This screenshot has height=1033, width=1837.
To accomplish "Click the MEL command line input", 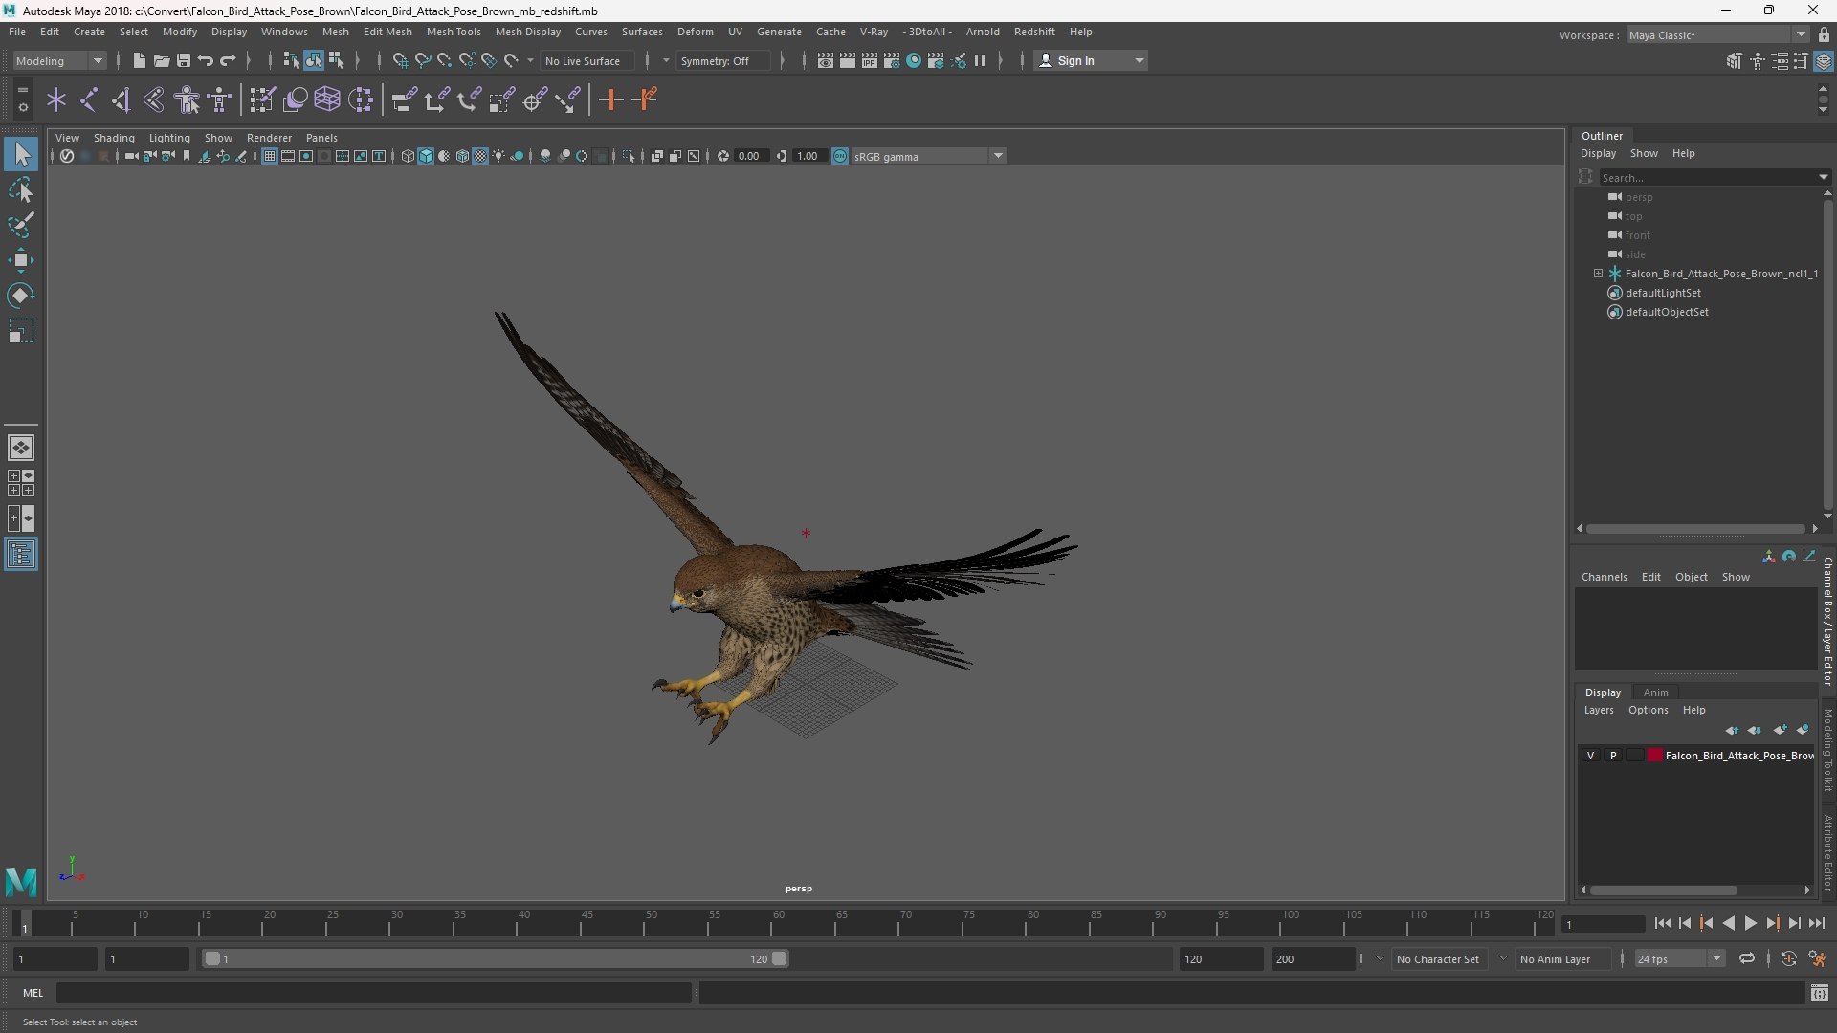I will [x=373, y=993].
